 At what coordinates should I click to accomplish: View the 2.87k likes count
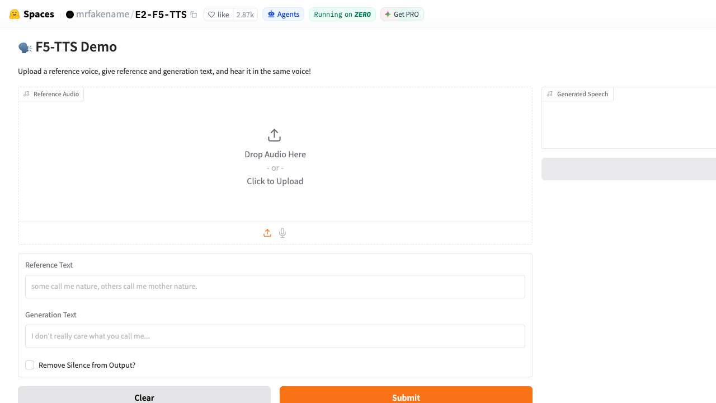[x=245, y=15]
